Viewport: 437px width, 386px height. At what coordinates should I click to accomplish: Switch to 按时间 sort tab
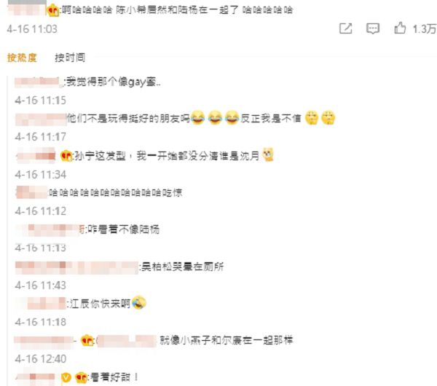click(x=70, y=58)
